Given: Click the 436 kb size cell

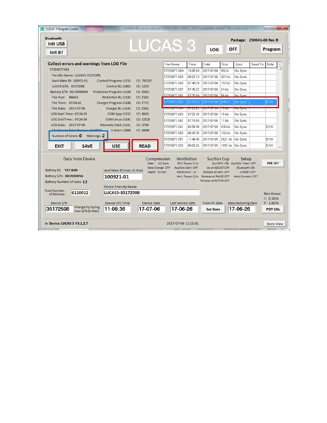Looking at the screenshot, I should point(227,127).
